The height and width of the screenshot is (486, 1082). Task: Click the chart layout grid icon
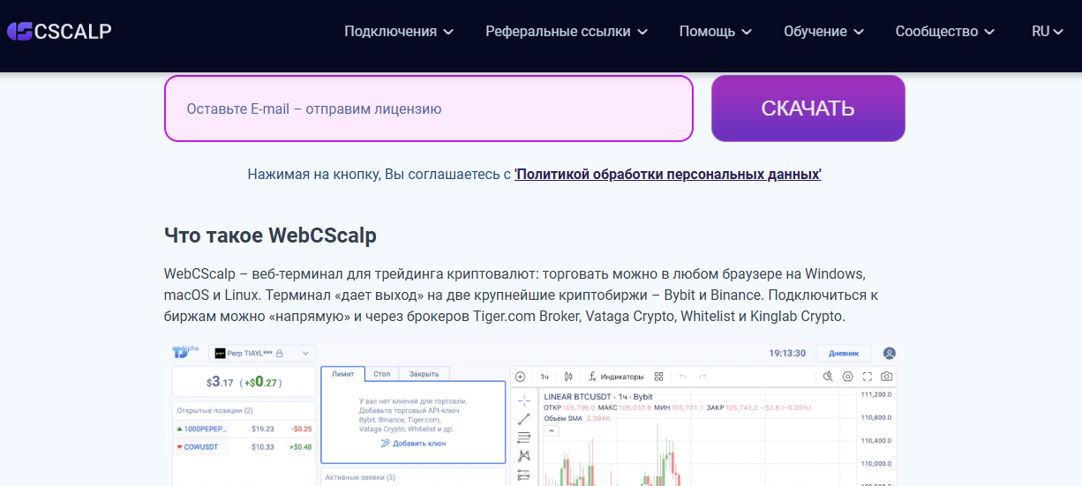660,377
